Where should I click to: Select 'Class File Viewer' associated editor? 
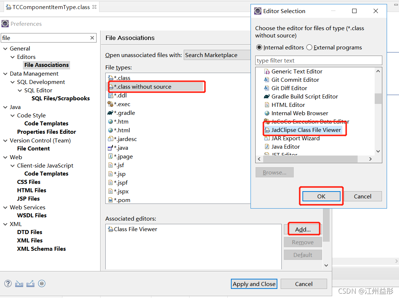tap(135, 229)
